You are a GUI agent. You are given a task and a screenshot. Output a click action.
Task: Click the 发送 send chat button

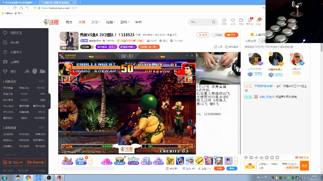click(x=304, y=166)
